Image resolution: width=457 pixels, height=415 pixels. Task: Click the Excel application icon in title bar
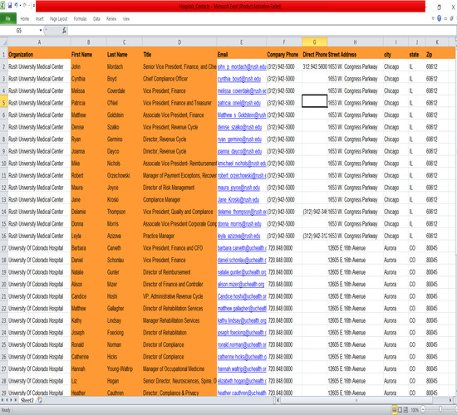click(x=2, y=5)
